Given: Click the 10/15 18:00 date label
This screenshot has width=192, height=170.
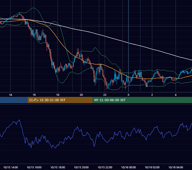Looking at the screenshot, I should (x=58, y=167).
